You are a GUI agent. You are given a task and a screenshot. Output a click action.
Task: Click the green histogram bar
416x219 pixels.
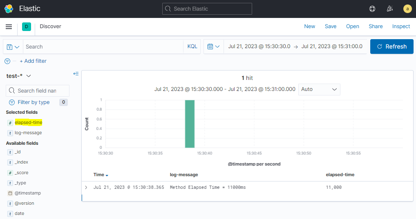point(190,124)
